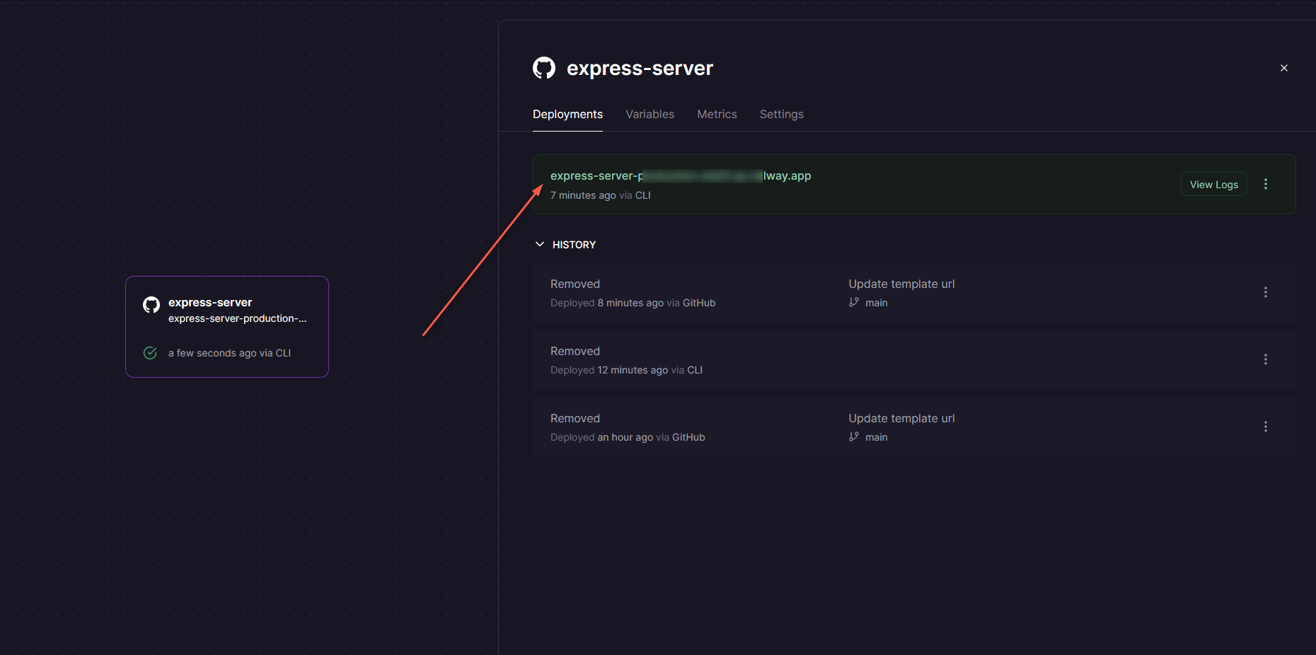Image resolution: width=1316 pixels, height=655 pixels.
Task: Click the GitHub icon on the service card
Action: coord(151,305)
